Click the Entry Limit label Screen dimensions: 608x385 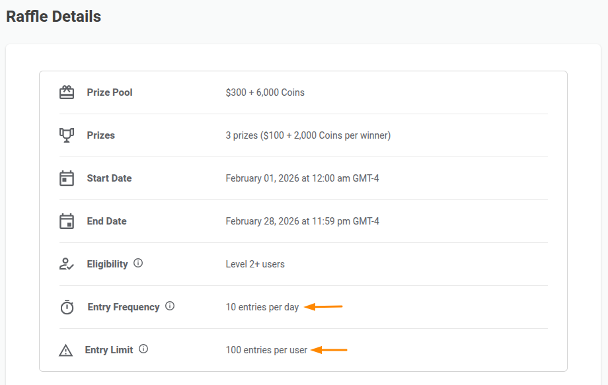tap(109, 350)
